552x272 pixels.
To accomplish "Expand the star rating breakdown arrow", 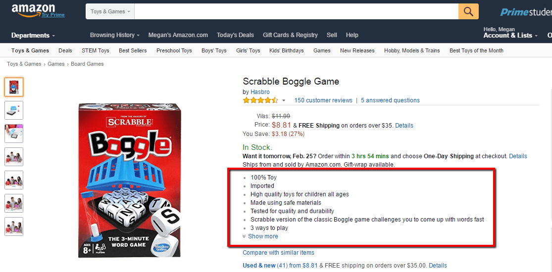I will [x=284, y=101].
